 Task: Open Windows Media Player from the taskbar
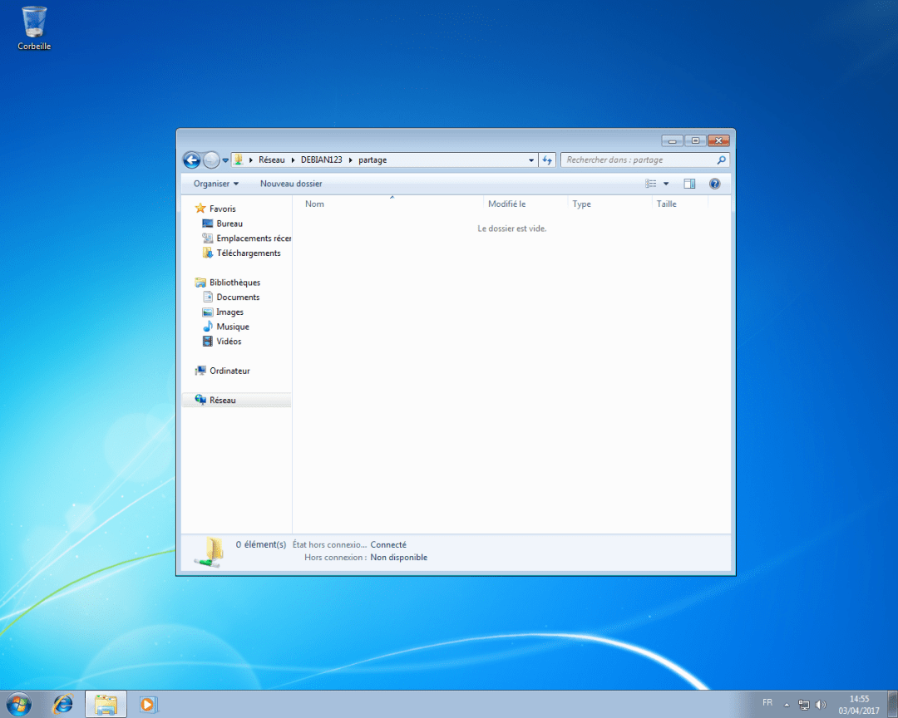[x=148, y=704]
